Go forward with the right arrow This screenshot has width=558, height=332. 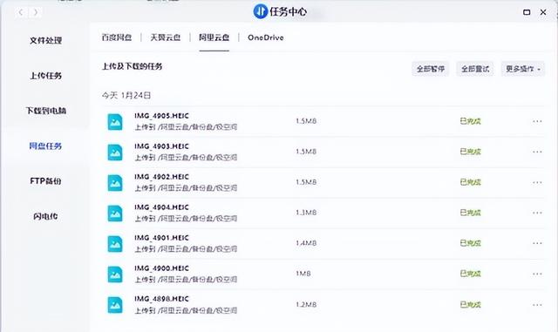(36, 12)
